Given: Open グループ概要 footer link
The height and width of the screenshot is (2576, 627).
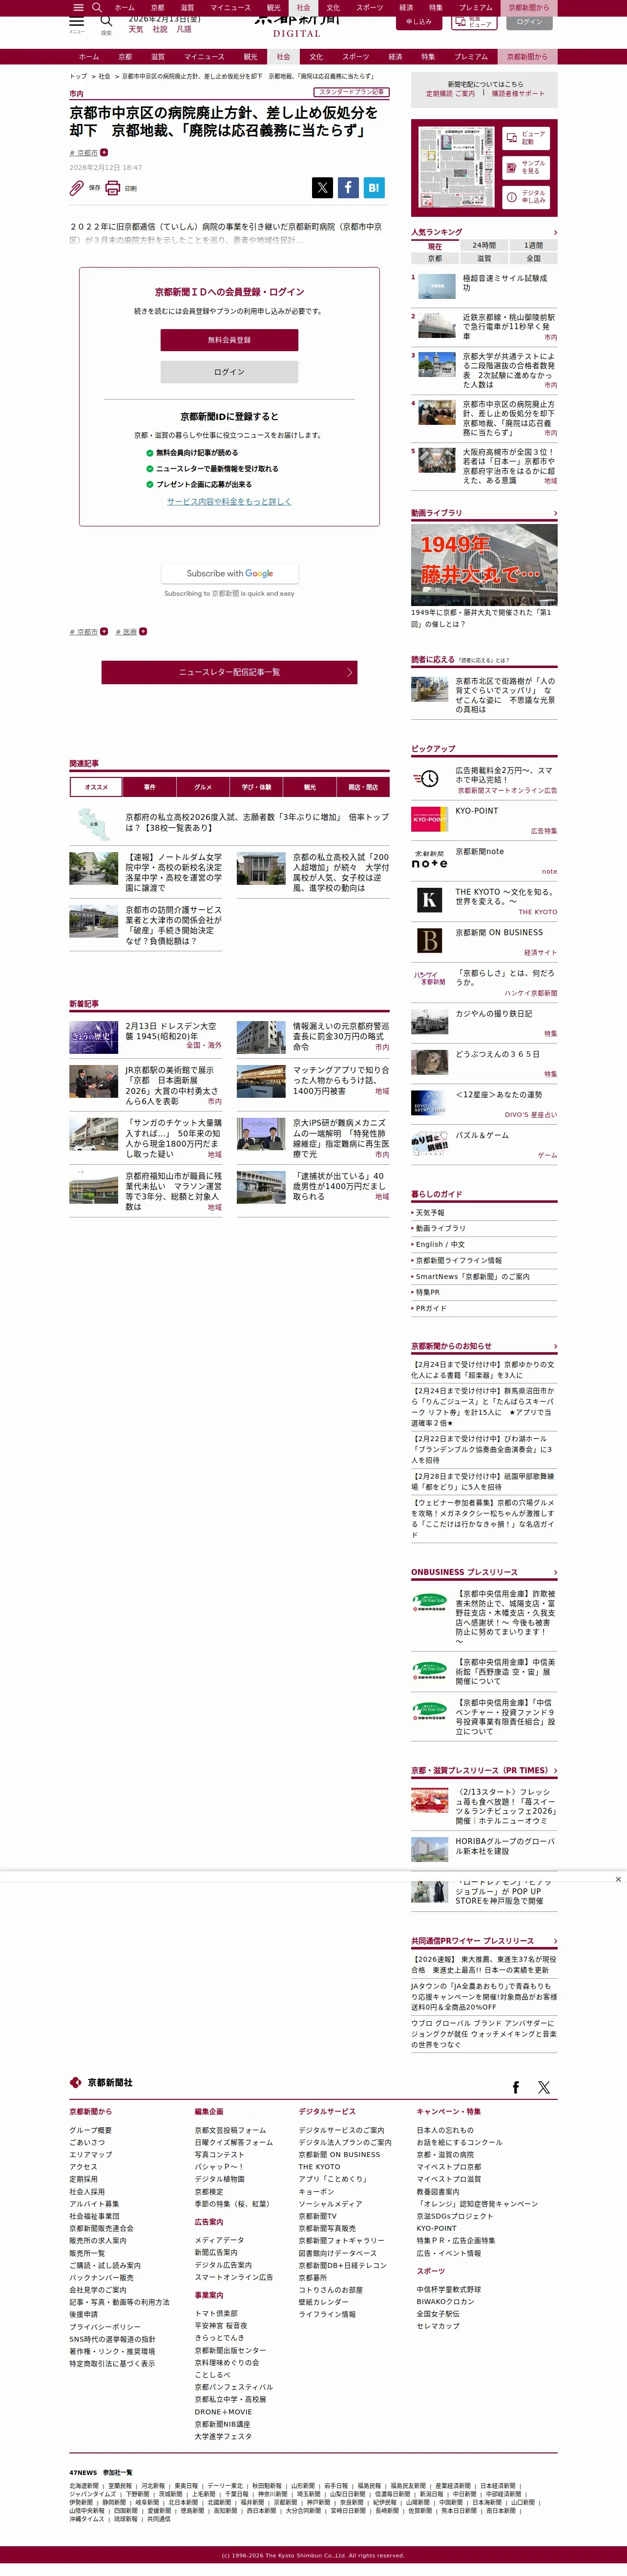Looking at the screenshot, I should (90, 2130).
